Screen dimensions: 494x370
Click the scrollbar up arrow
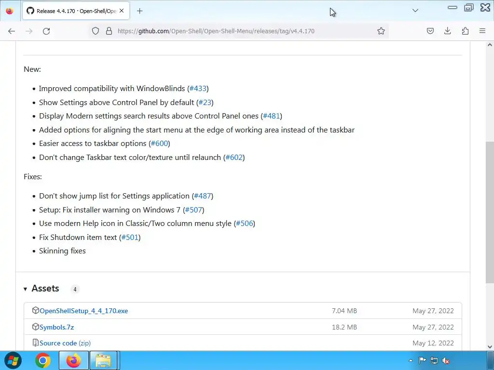point(490,45)
